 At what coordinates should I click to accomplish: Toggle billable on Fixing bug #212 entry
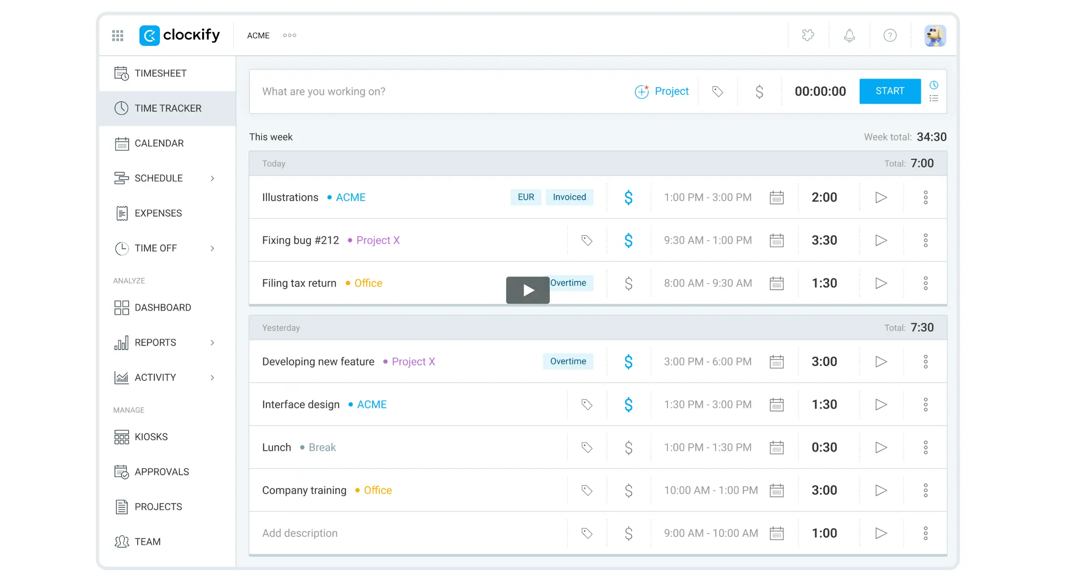[x=628, y=240]
